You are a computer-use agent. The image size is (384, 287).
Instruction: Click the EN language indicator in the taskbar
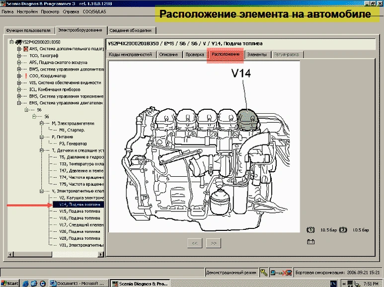coord(333,283)
